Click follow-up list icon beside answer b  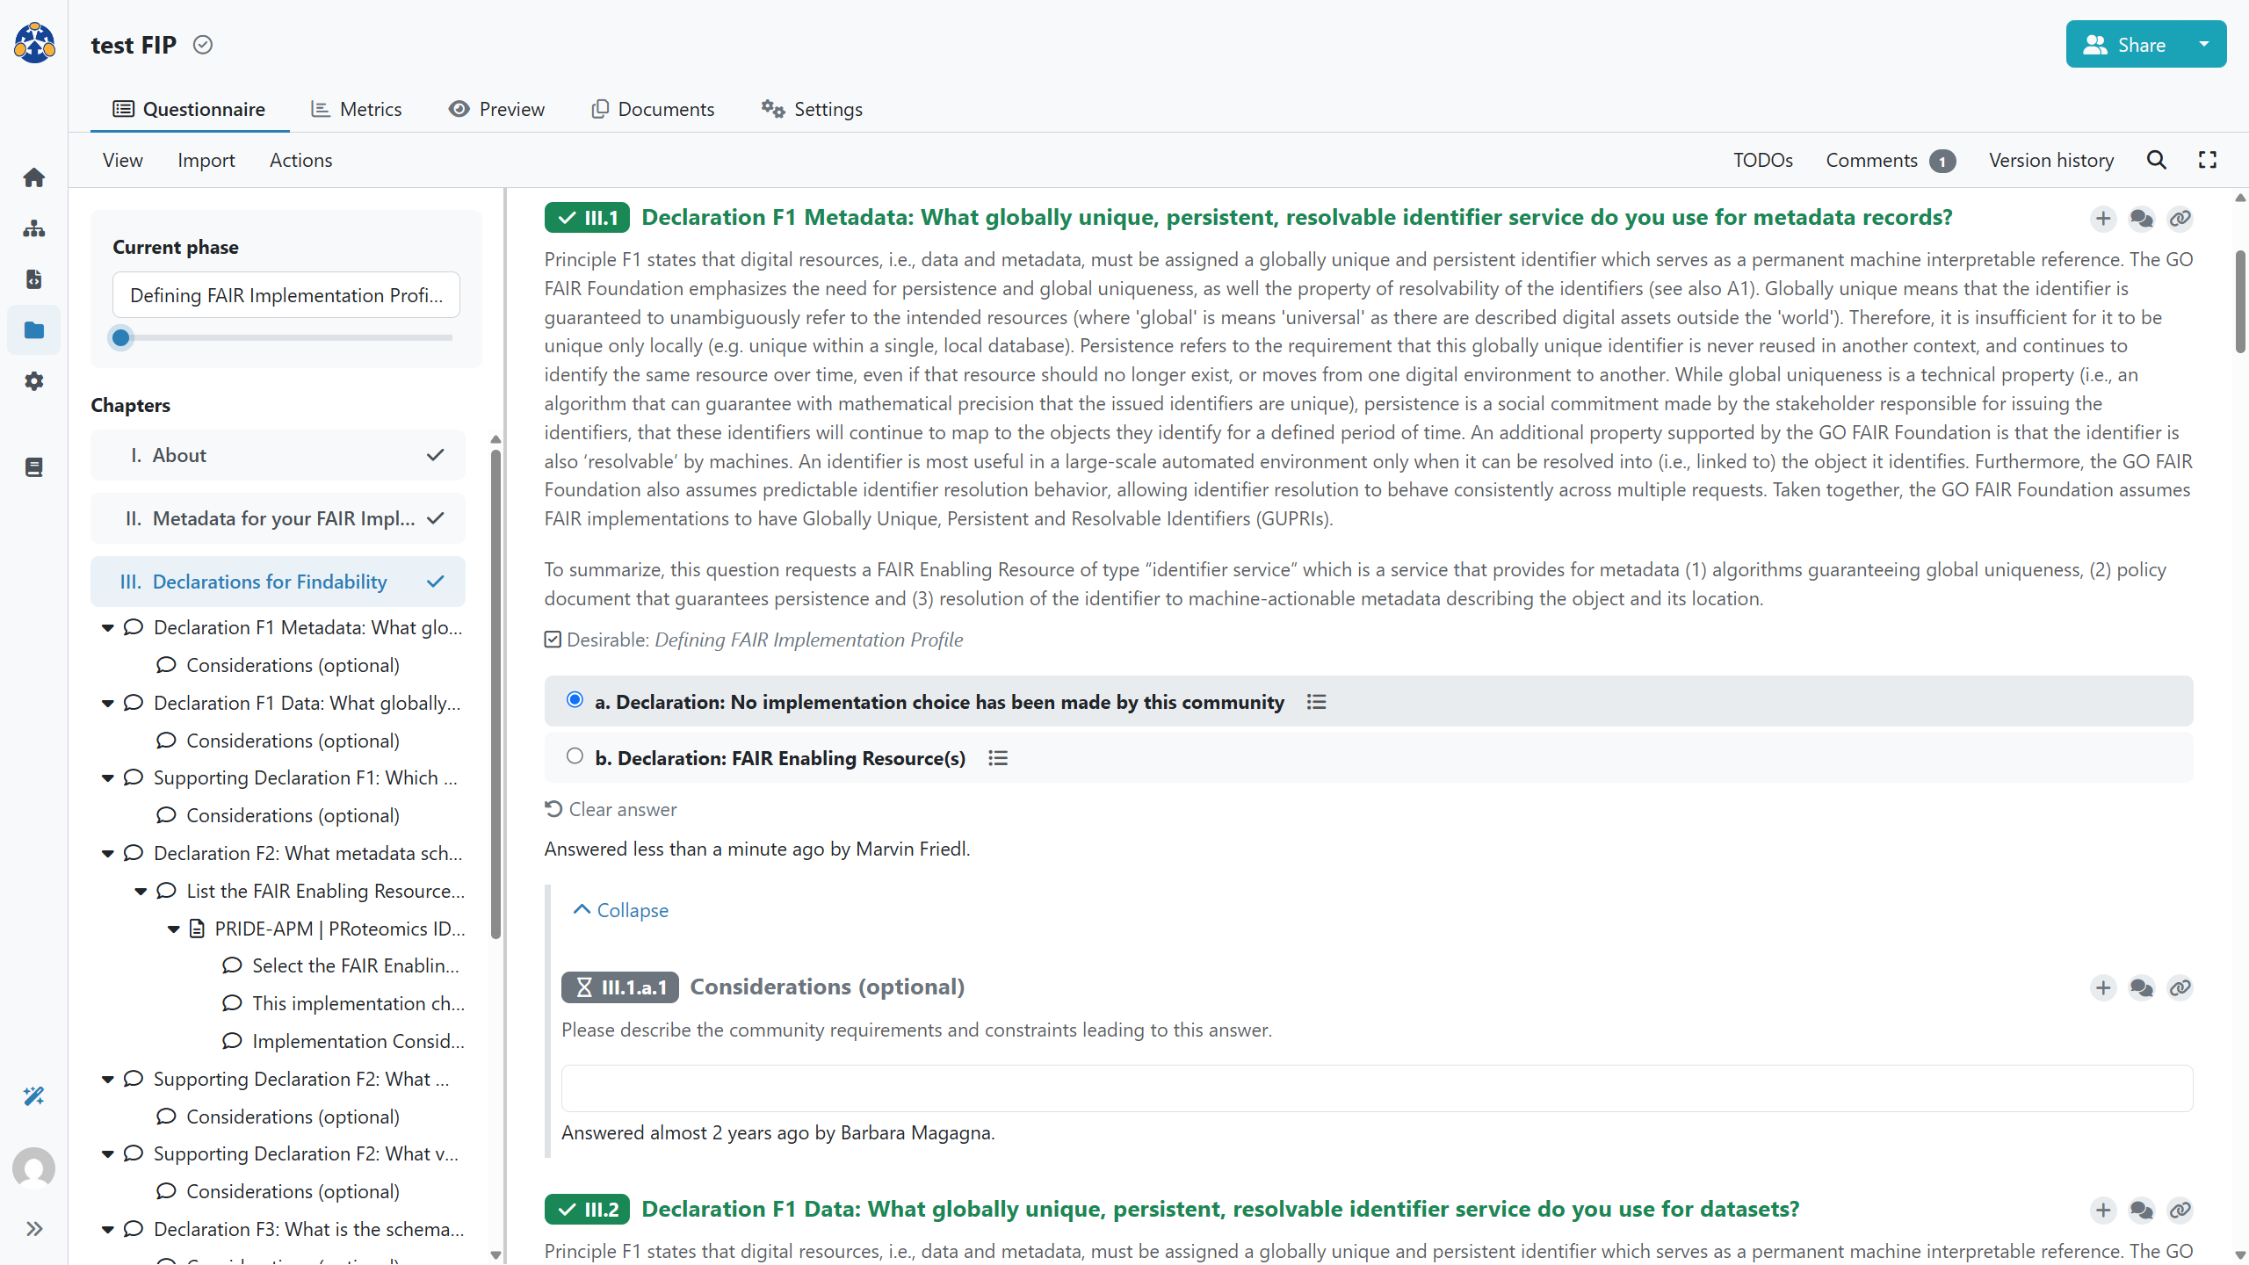[x=998, y=758]
